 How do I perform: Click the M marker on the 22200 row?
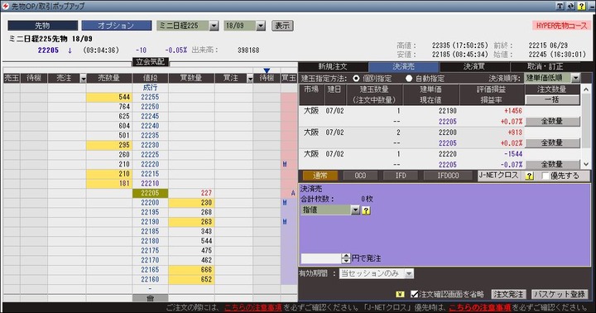285,203
